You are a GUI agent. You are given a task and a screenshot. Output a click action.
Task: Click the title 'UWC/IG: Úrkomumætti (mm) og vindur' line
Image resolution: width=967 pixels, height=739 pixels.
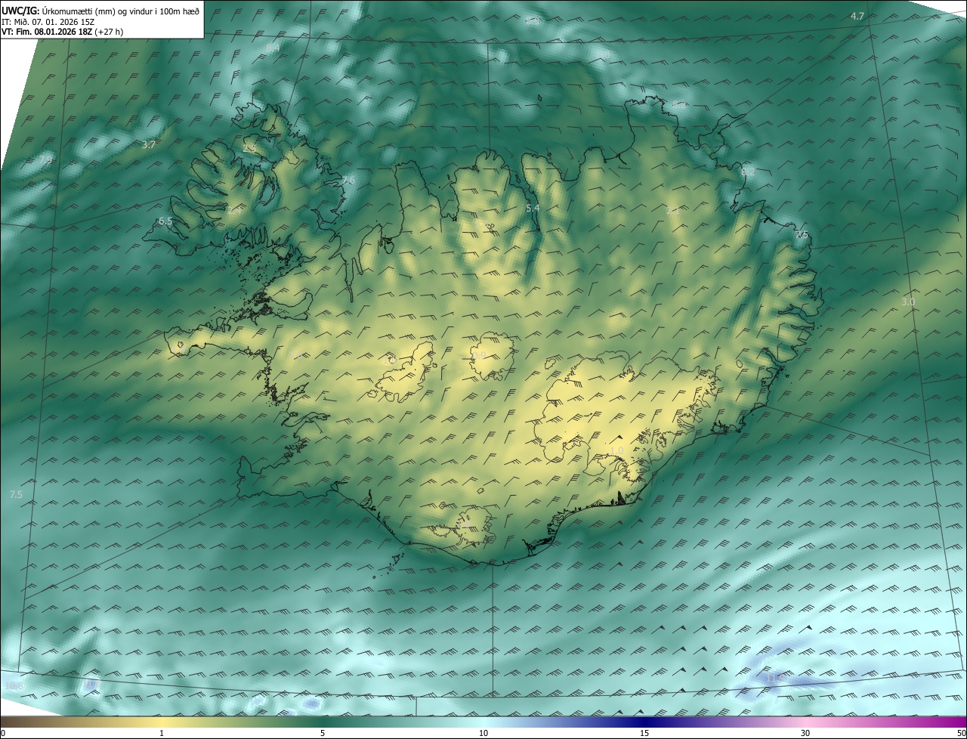[100, 11]
